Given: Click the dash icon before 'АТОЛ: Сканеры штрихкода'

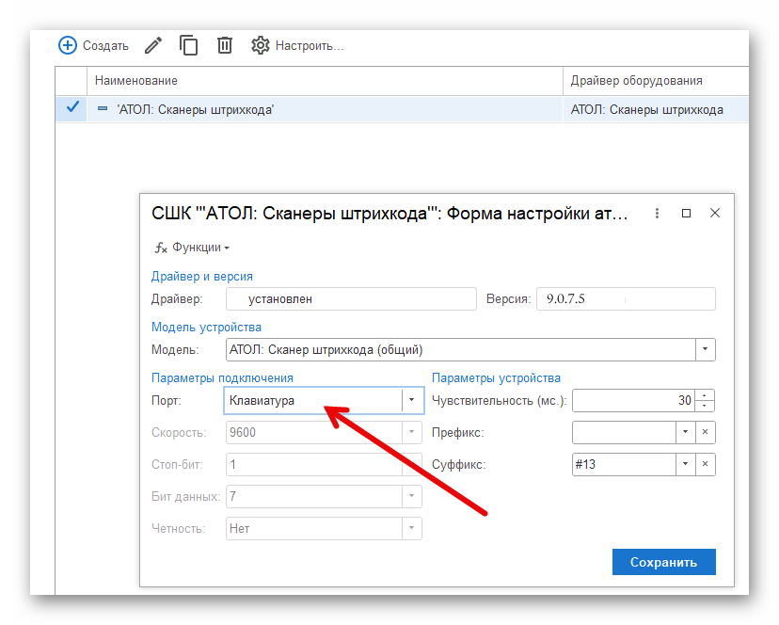Looking at the screenshot, I should tap(103, 108).
